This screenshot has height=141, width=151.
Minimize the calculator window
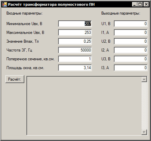(134, 4)
